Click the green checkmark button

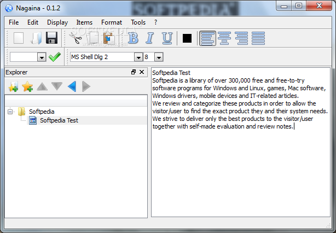point(55,57)
